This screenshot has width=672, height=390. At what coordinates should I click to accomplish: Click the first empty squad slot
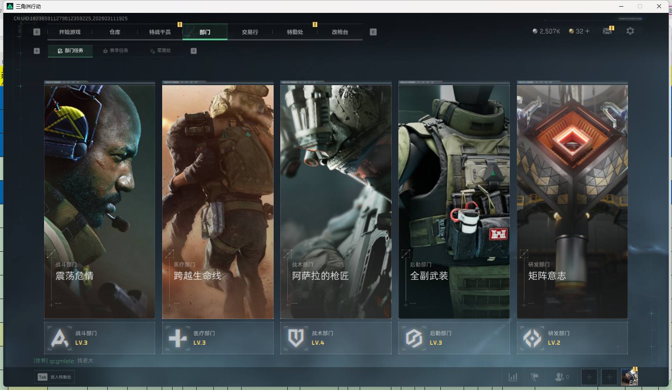(x=589, y=377)
